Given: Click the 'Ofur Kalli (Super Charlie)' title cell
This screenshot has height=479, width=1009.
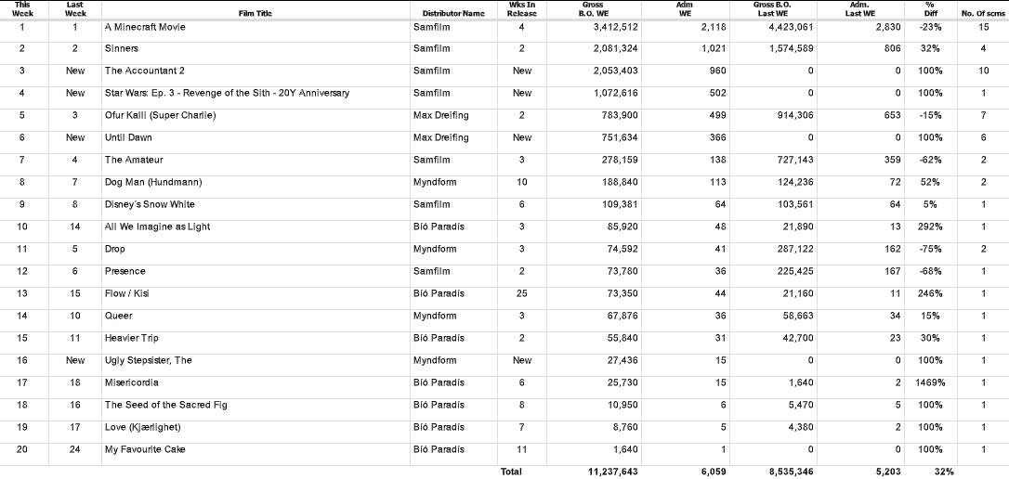Looking at the screenshot, I should 160,115.
